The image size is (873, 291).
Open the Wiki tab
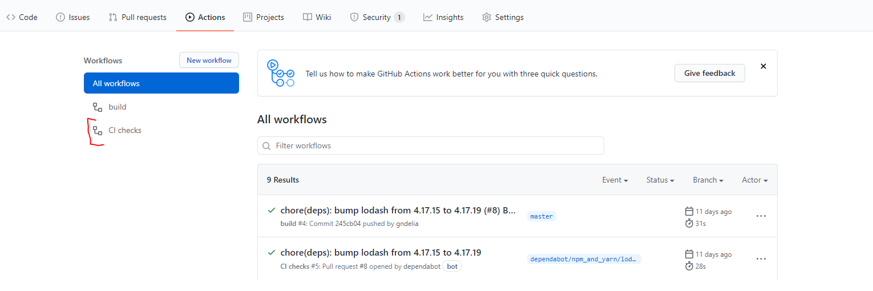317,17
